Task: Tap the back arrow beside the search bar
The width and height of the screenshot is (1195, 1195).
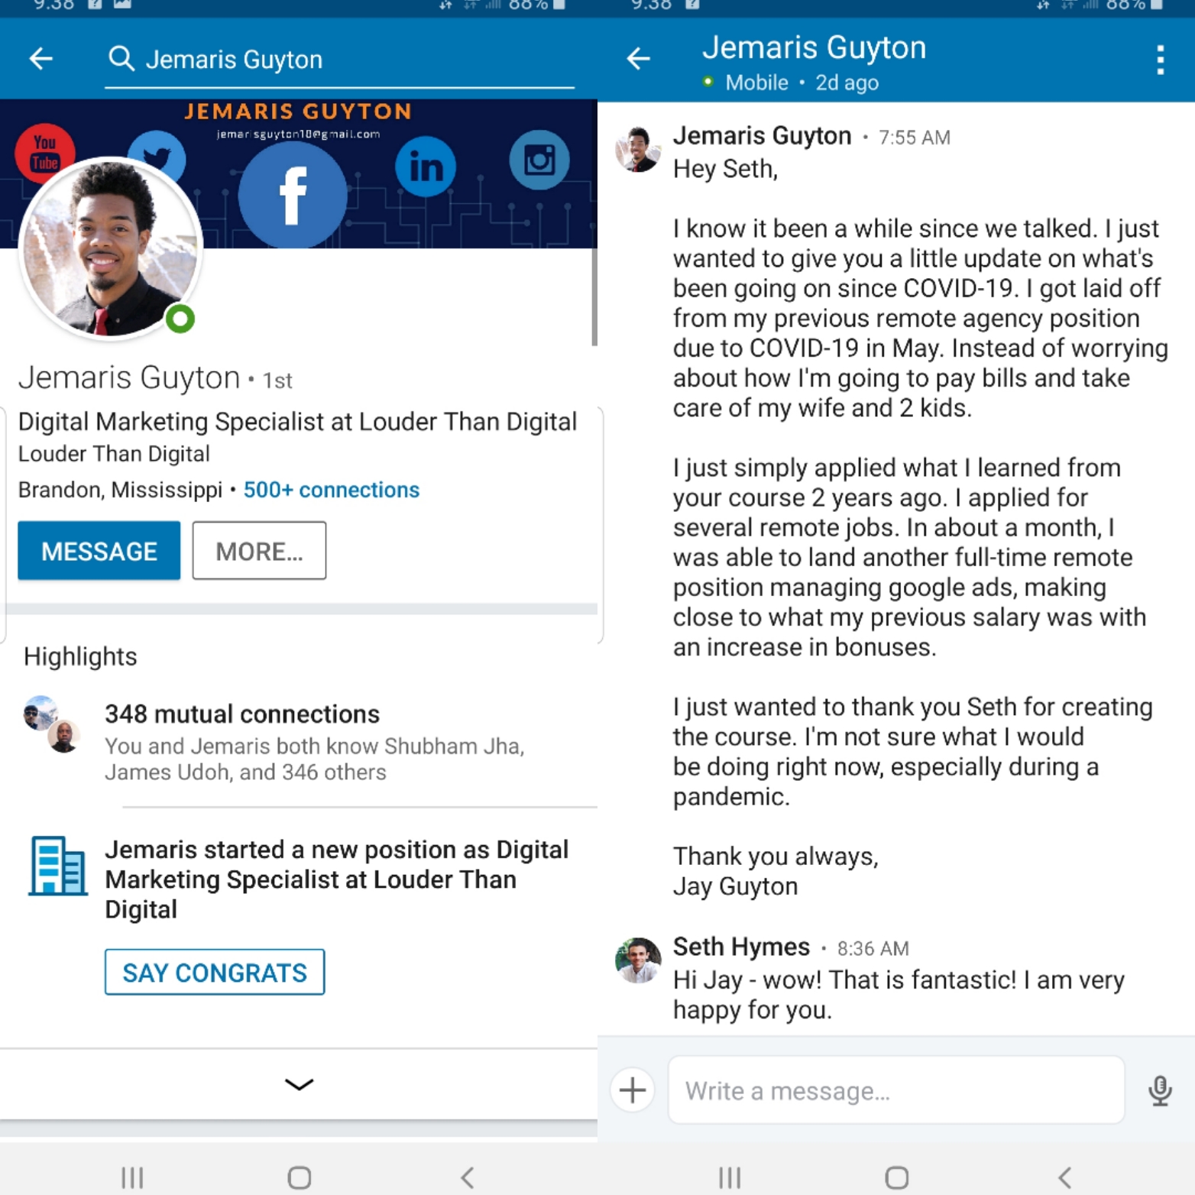Action: 41,59
